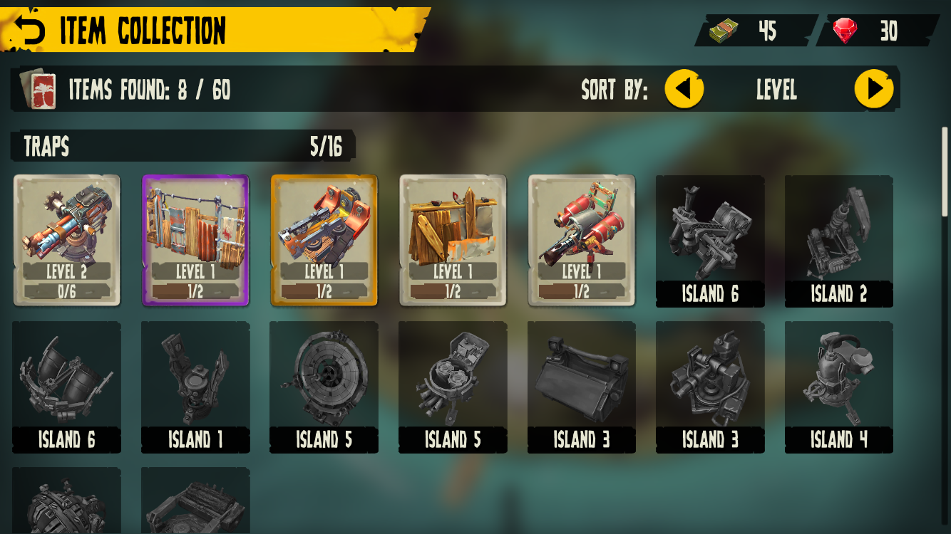Click the Traps section header
The width and height of the screenshot is (951, 534).
tap(183, 146)
